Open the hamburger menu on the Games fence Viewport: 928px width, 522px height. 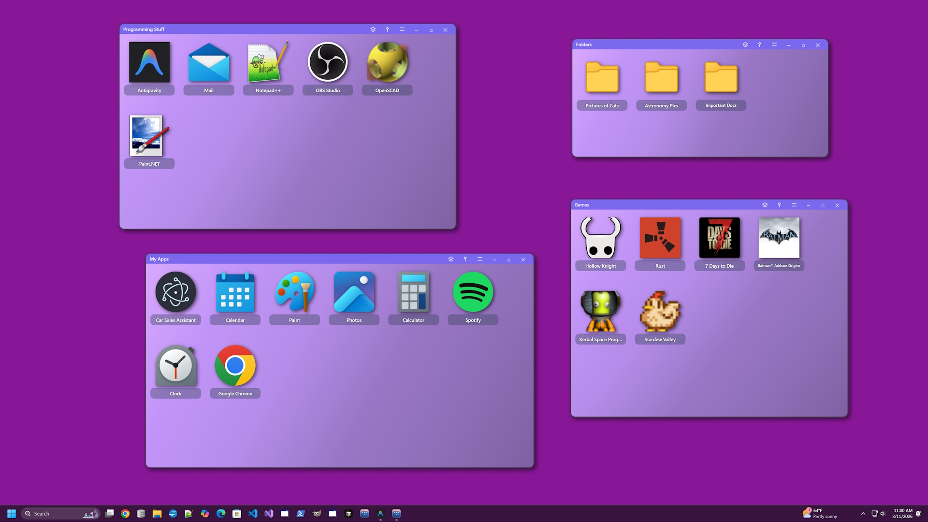794,205
